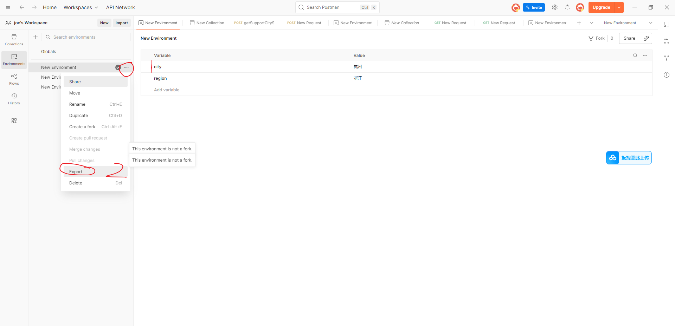Click the region variable cell
Viewport: 675px width, 326px height.
click(244, 78)
